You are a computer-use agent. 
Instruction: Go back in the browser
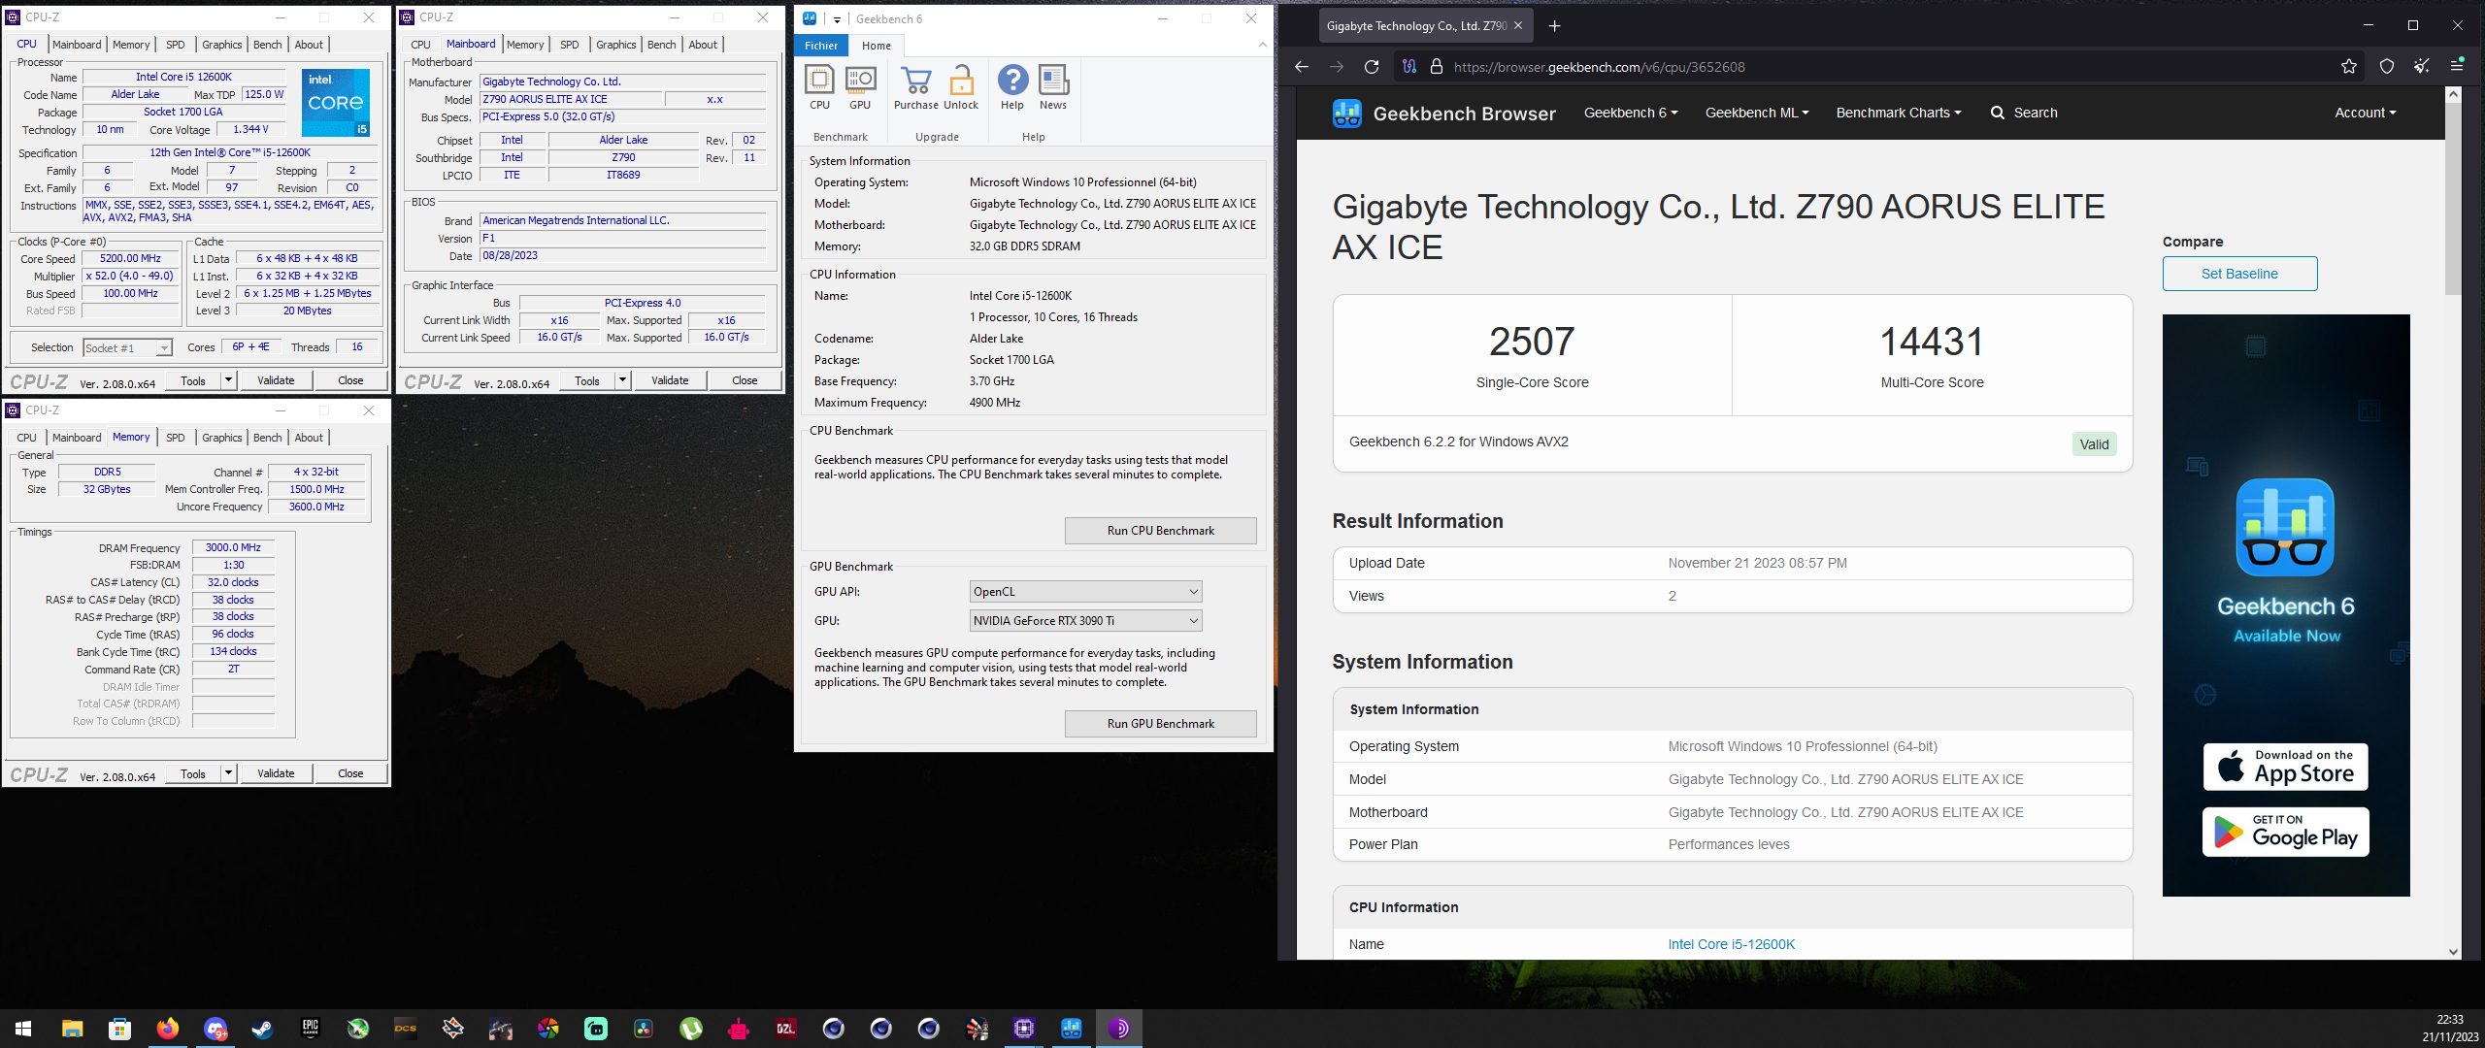click(x=1302, y=67)
